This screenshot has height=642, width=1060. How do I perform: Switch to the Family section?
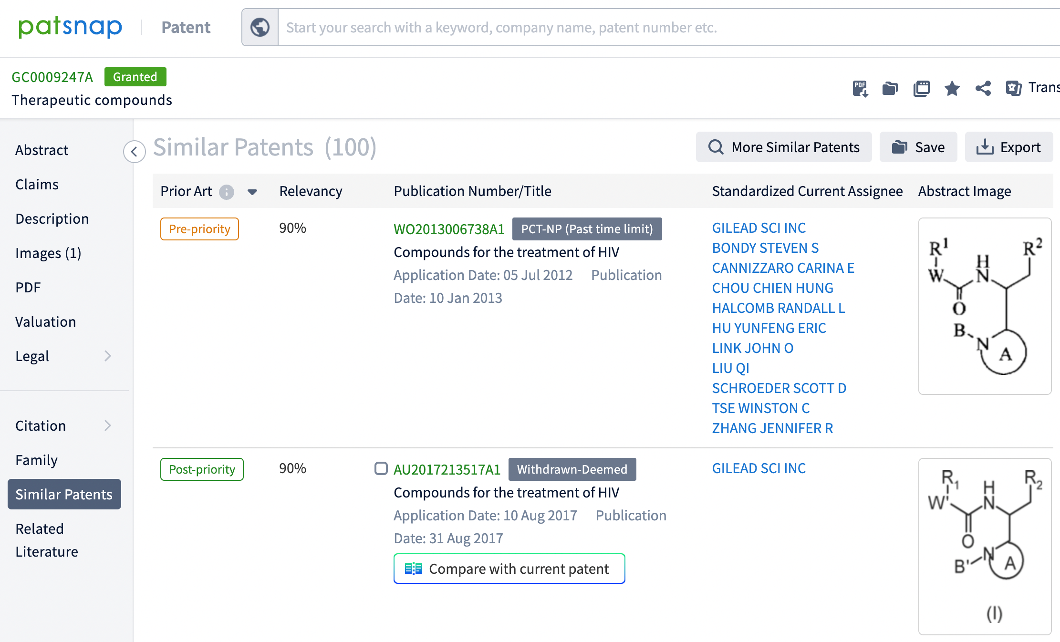tap(36, 460)
